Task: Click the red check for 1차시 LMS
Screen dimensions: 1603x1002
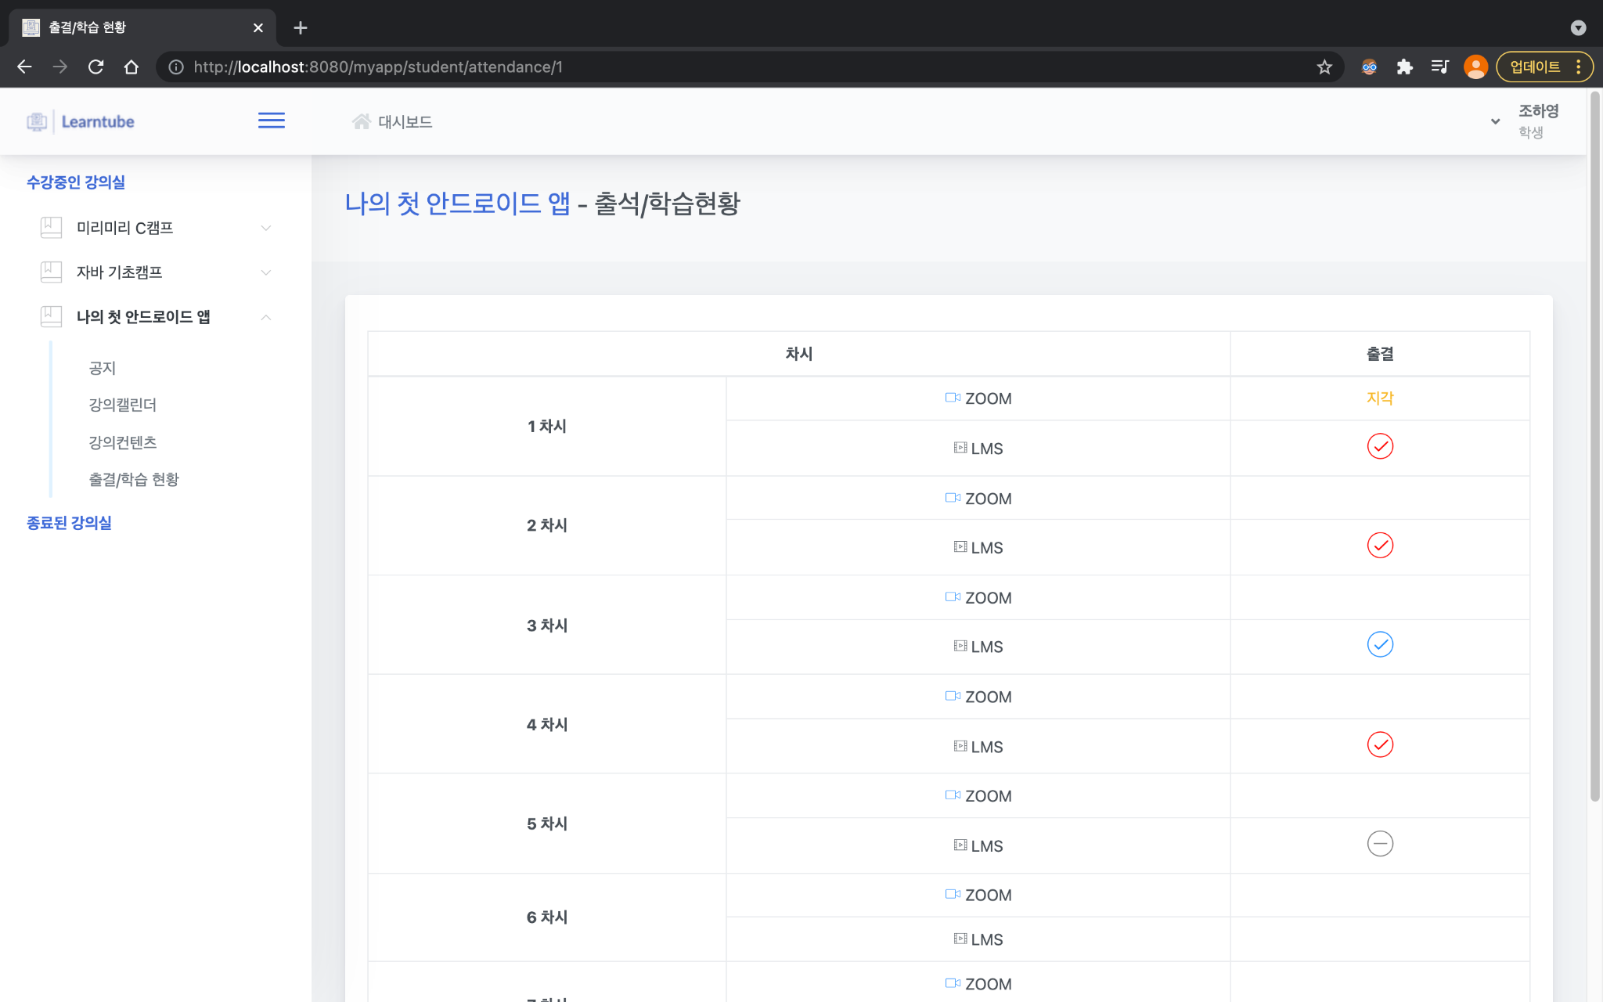Action: coord(1379,446)
